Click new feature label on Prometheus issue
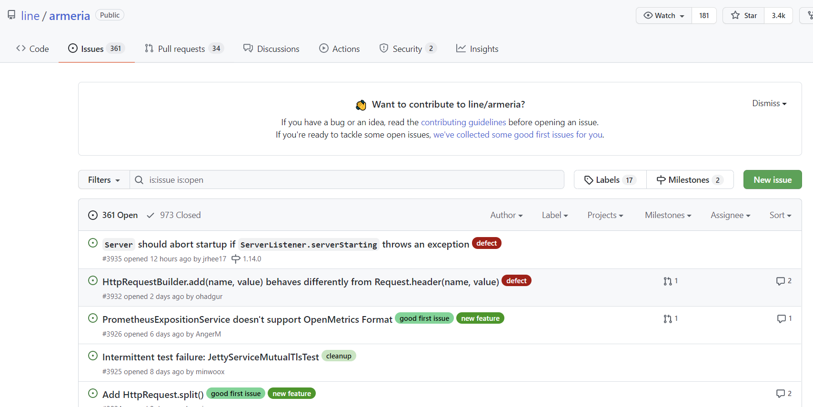Image resolution: width=813 pixels, height=407 pixels. [480, 318]
